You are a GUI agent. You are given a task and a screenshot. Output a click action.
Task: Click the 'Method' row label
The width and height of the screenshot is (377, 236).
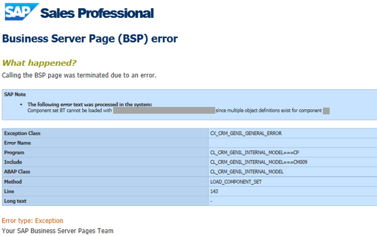[x=13, y=182]
